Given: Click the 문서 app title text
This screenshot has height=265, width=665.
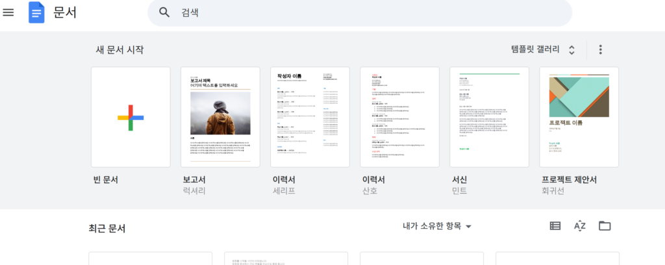Looking at the screenshot, I should coord(64,12).
